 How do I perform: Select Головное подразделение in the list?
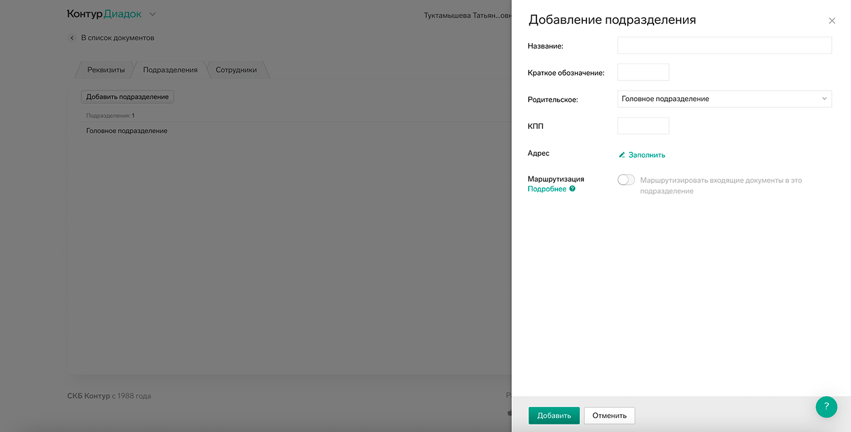pyautogui.click(x=127, y=131)
